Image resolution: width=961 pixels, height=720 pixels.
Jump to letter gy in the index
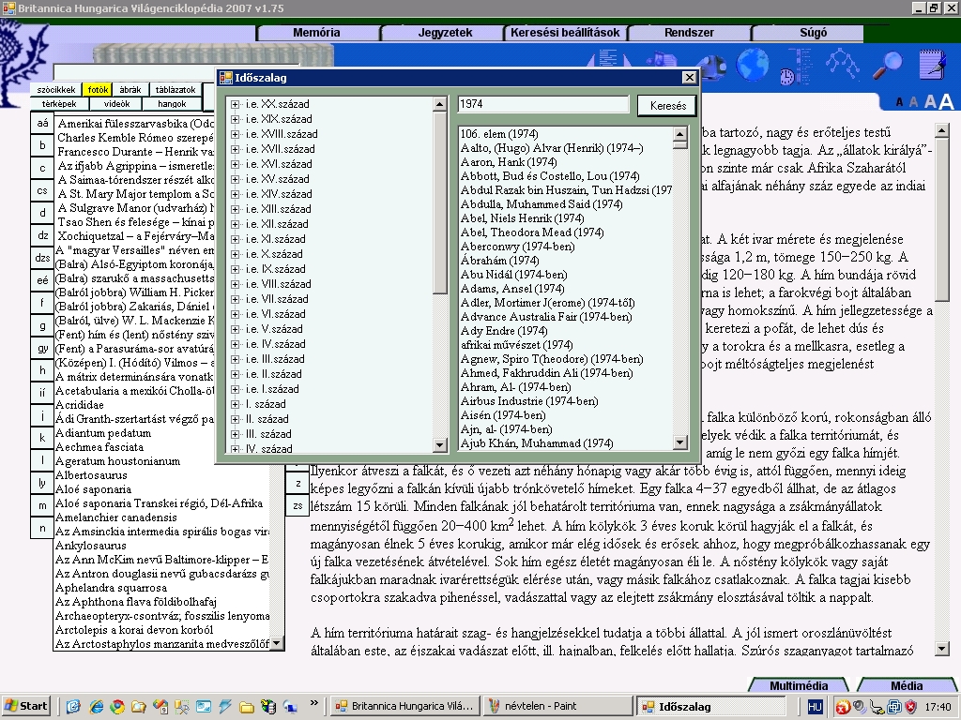(x=42, y=349)
